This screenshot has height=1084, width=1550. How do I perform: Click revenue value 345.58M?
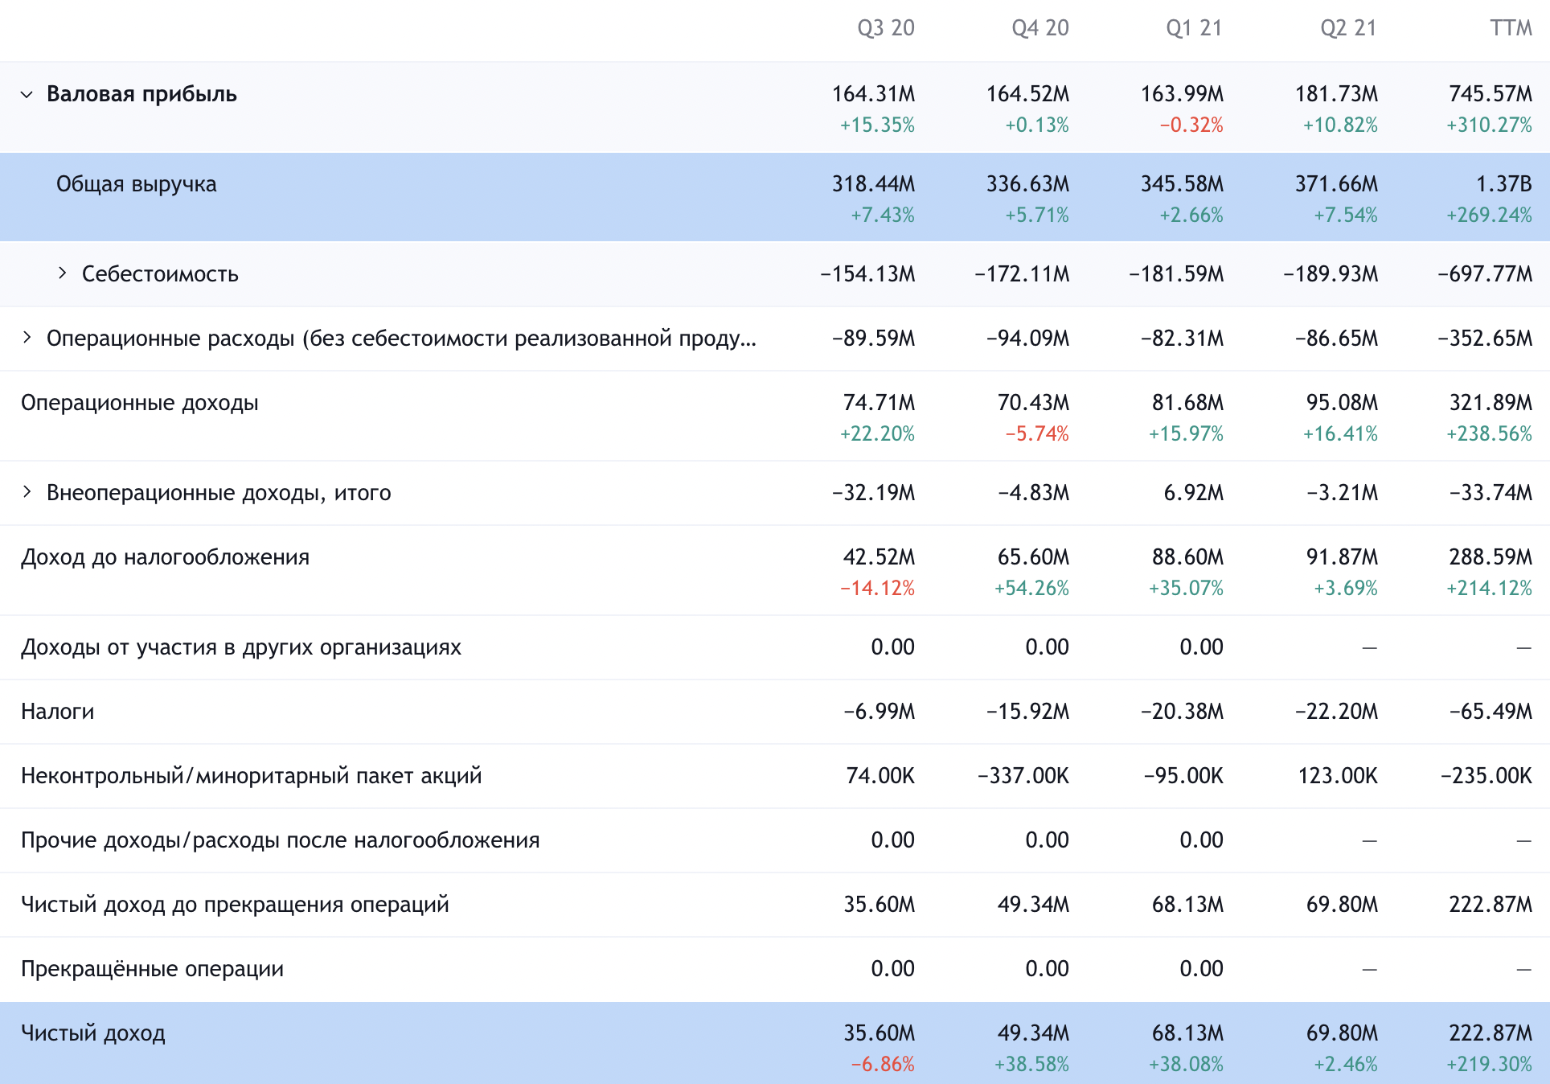1182,184
